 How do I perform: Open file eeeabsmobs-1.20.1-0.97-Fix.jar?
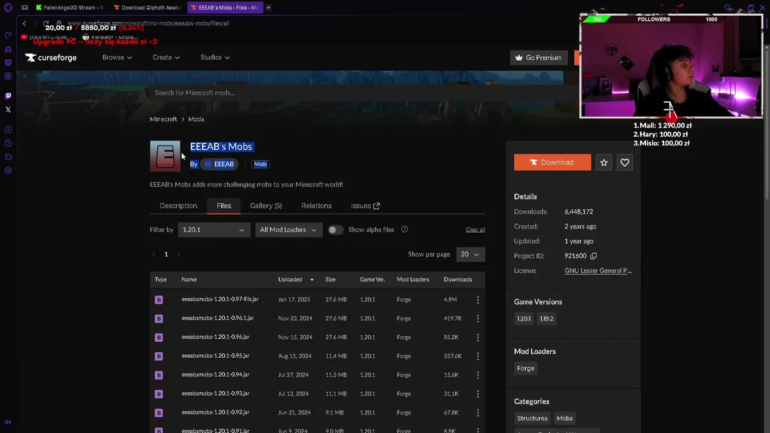pos(220,299)
